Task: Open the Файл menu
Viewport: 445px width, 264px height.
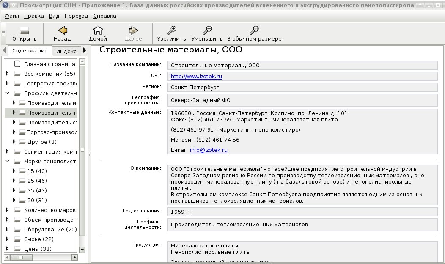Action: (x=12, y=16)
